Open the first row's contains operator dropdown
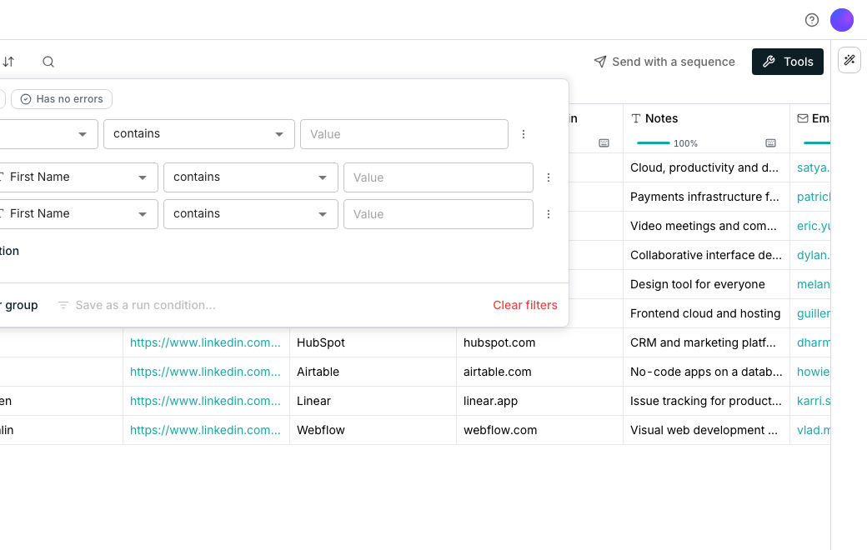The height and width of the screenshot is (550, 867). point(199,134)
